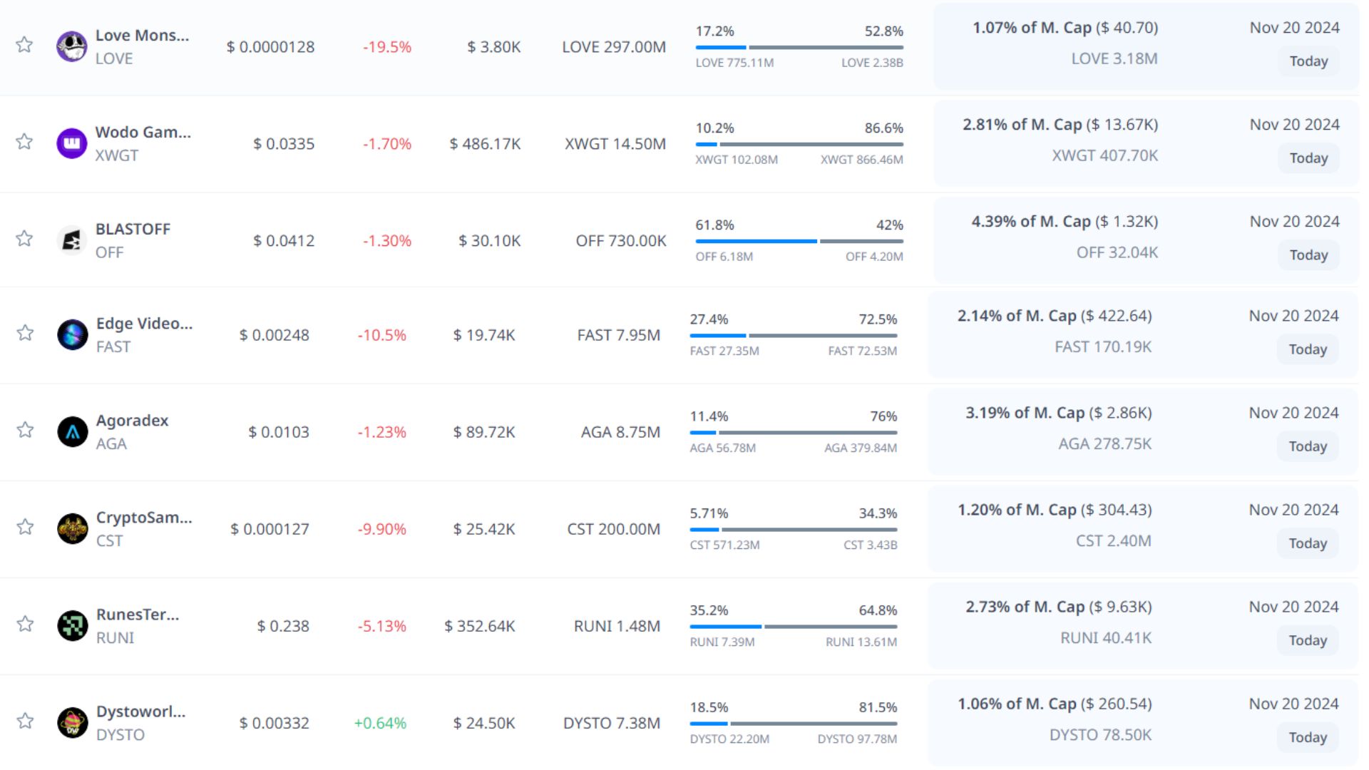The height and width of the screenshot is (770, 1369).
Task: Click the Today badge for CryptoSam unlock
Action: [1307, 543]
